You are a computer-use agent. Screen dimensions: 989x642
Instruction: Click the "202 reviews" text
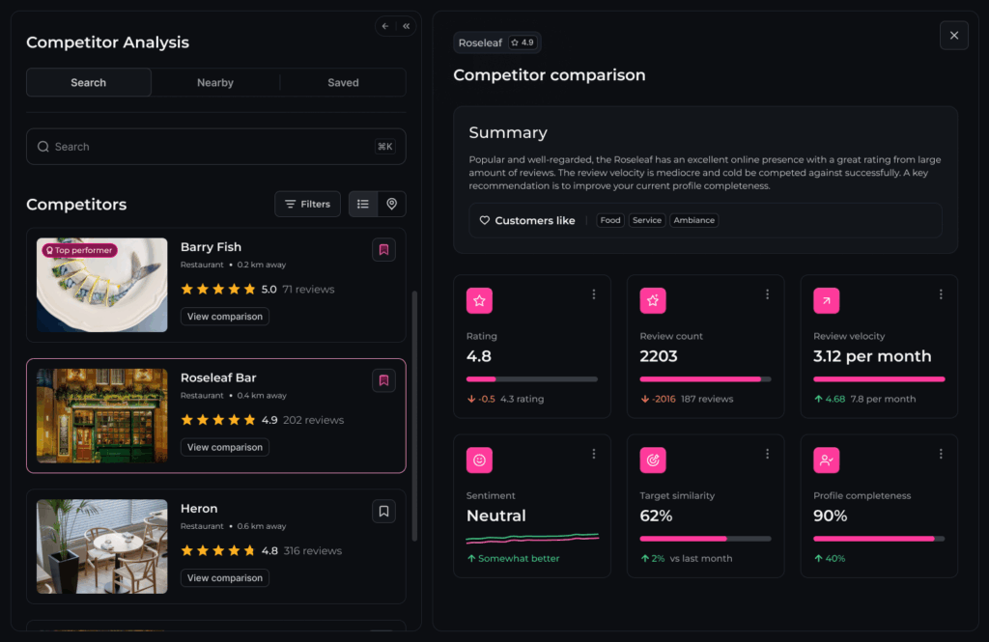(x=314, y=420)
